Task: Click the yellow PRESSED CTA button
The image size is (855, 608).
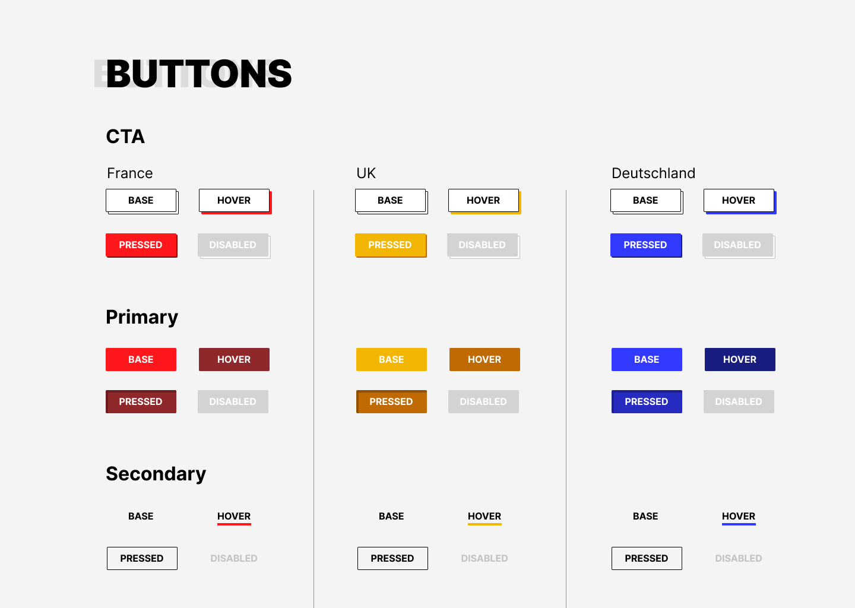Action: point(391,245)
